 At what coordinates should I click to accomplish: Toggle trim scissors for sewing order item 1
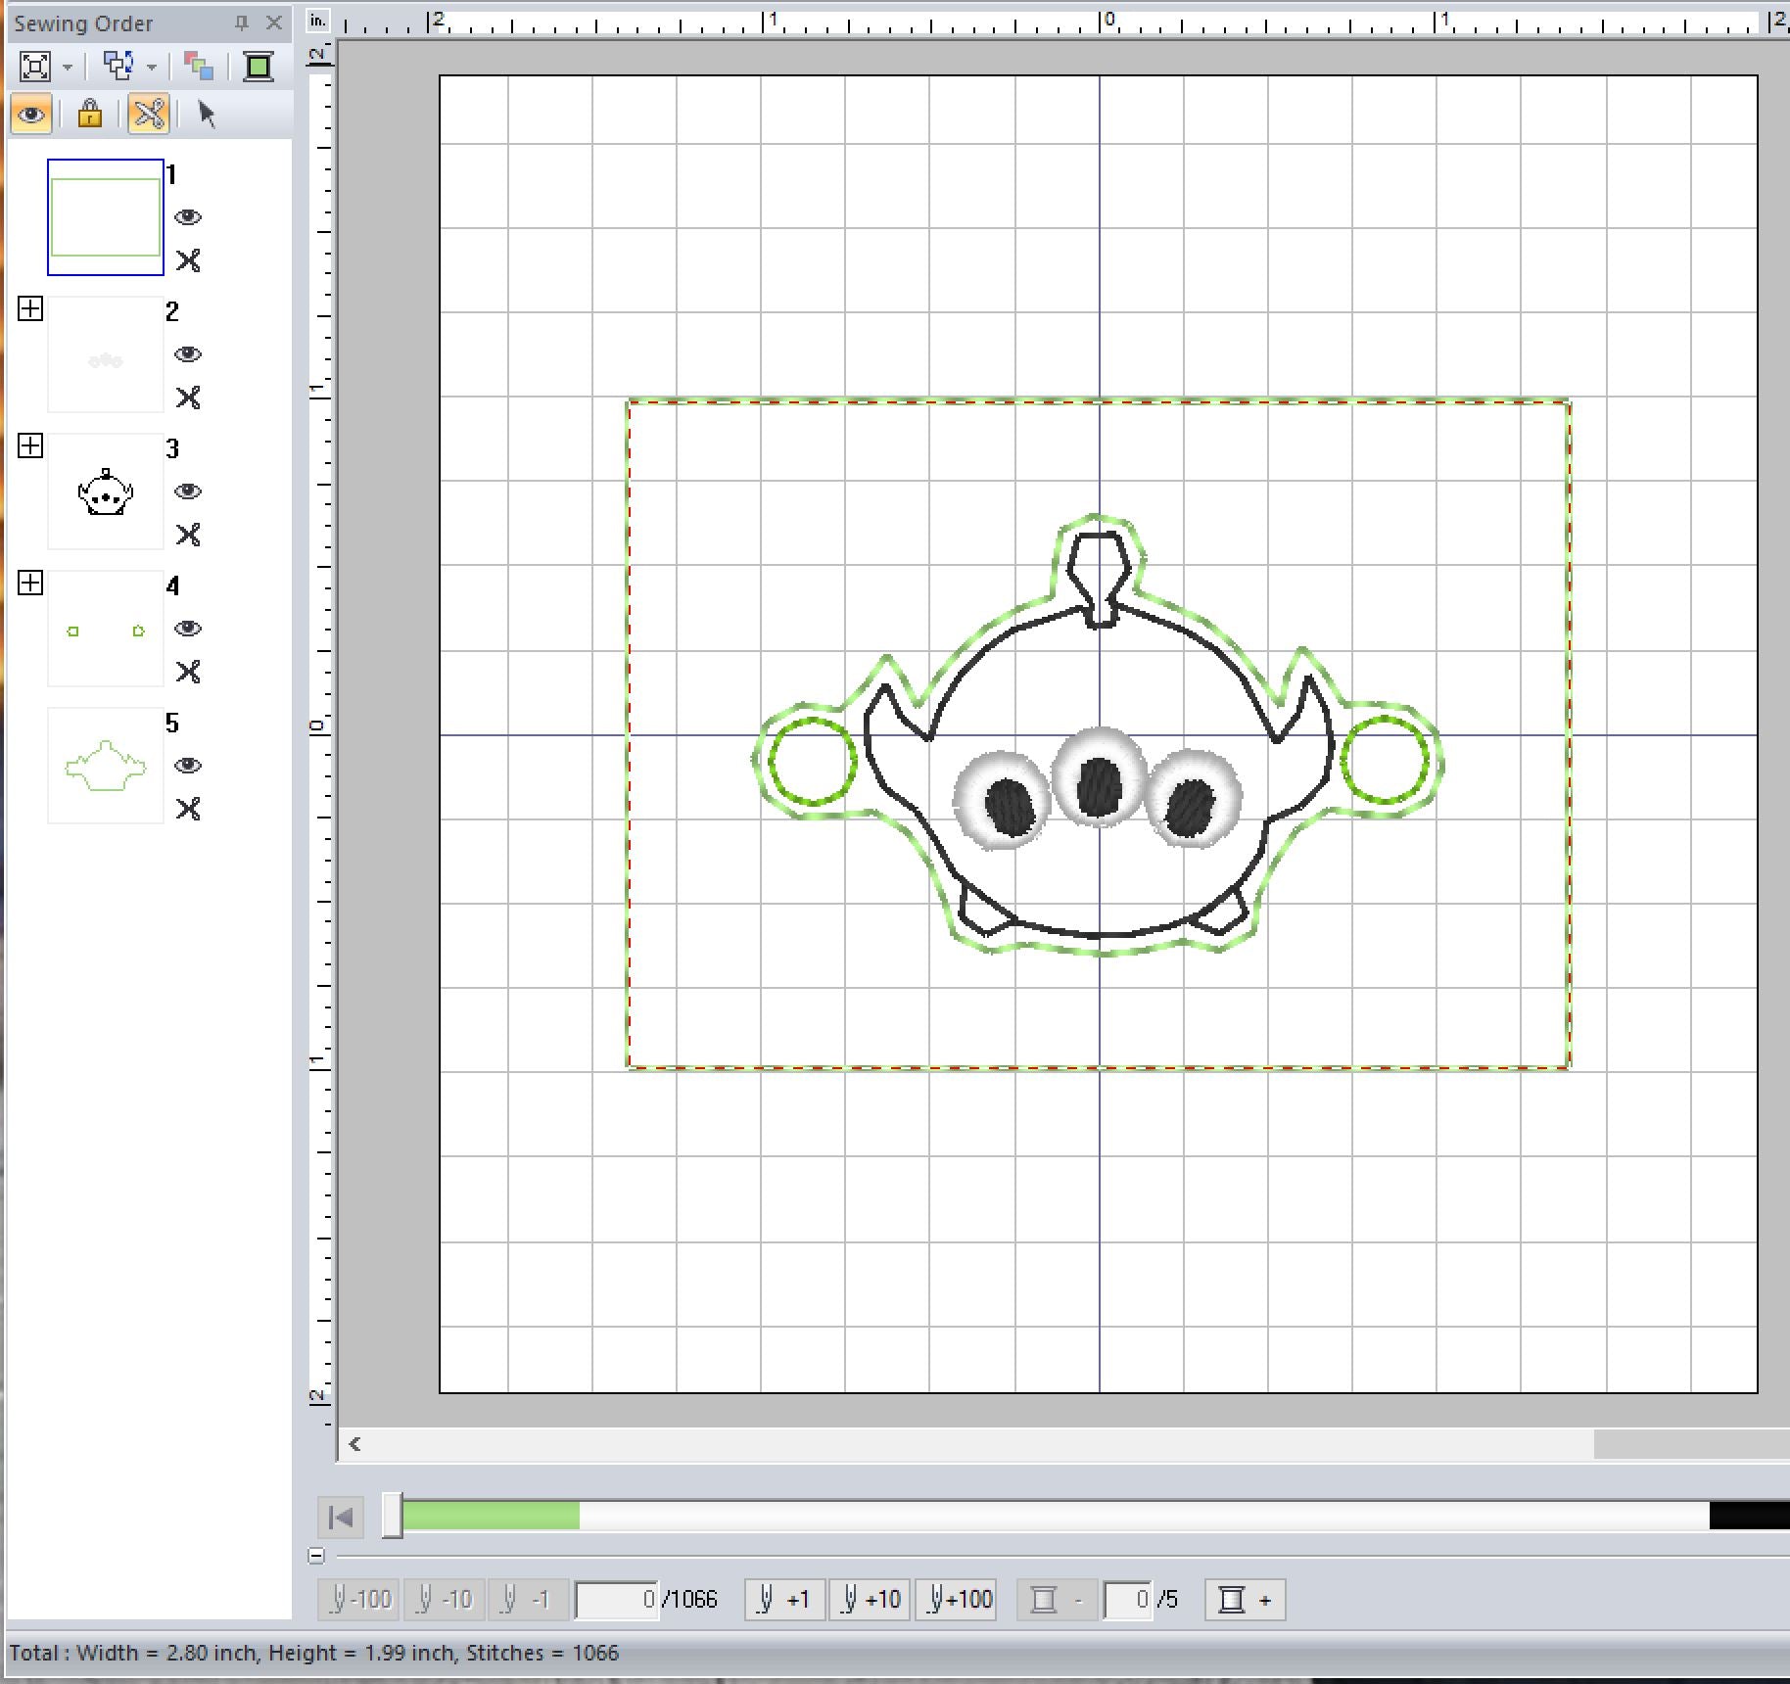click(x=188, y=260)
